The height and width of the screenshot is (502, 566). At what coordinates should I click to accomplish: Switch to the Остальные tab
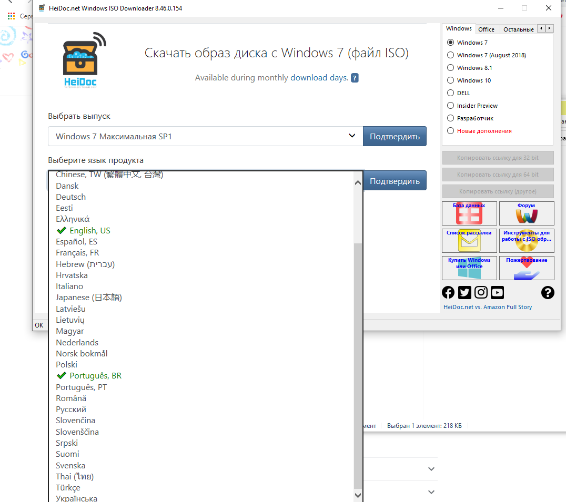pyautogui.click(x=518, y=29)
